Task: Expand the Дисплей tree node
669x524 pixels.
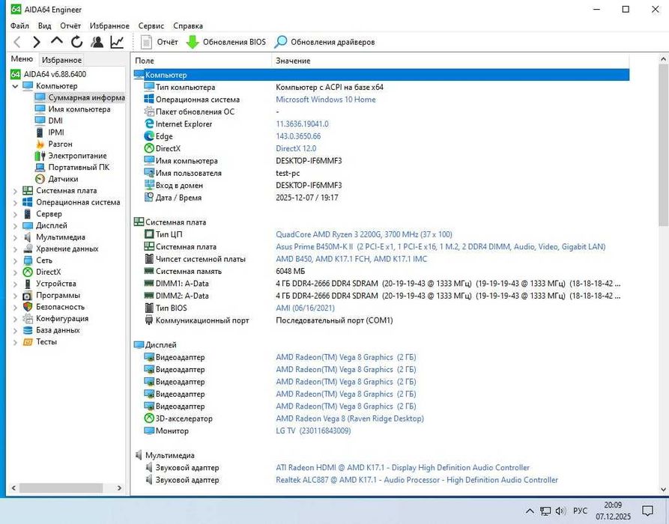Action: (x=15, y=226)
